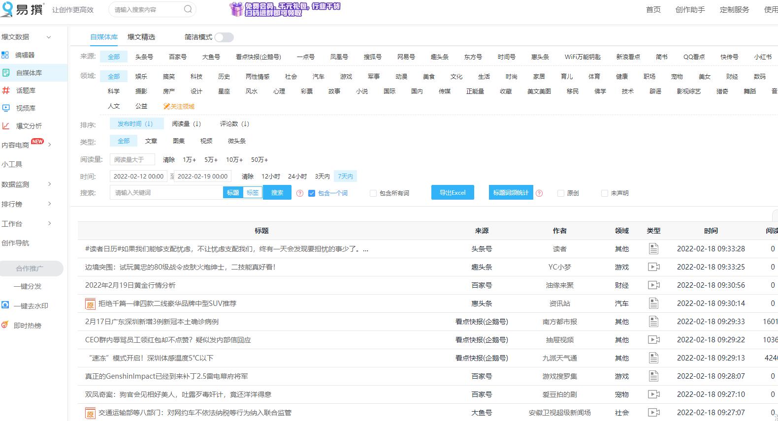This screenshot has width=778, height=421.
Task: Click the 阅读量大于 input field
Action: [132, 159]
